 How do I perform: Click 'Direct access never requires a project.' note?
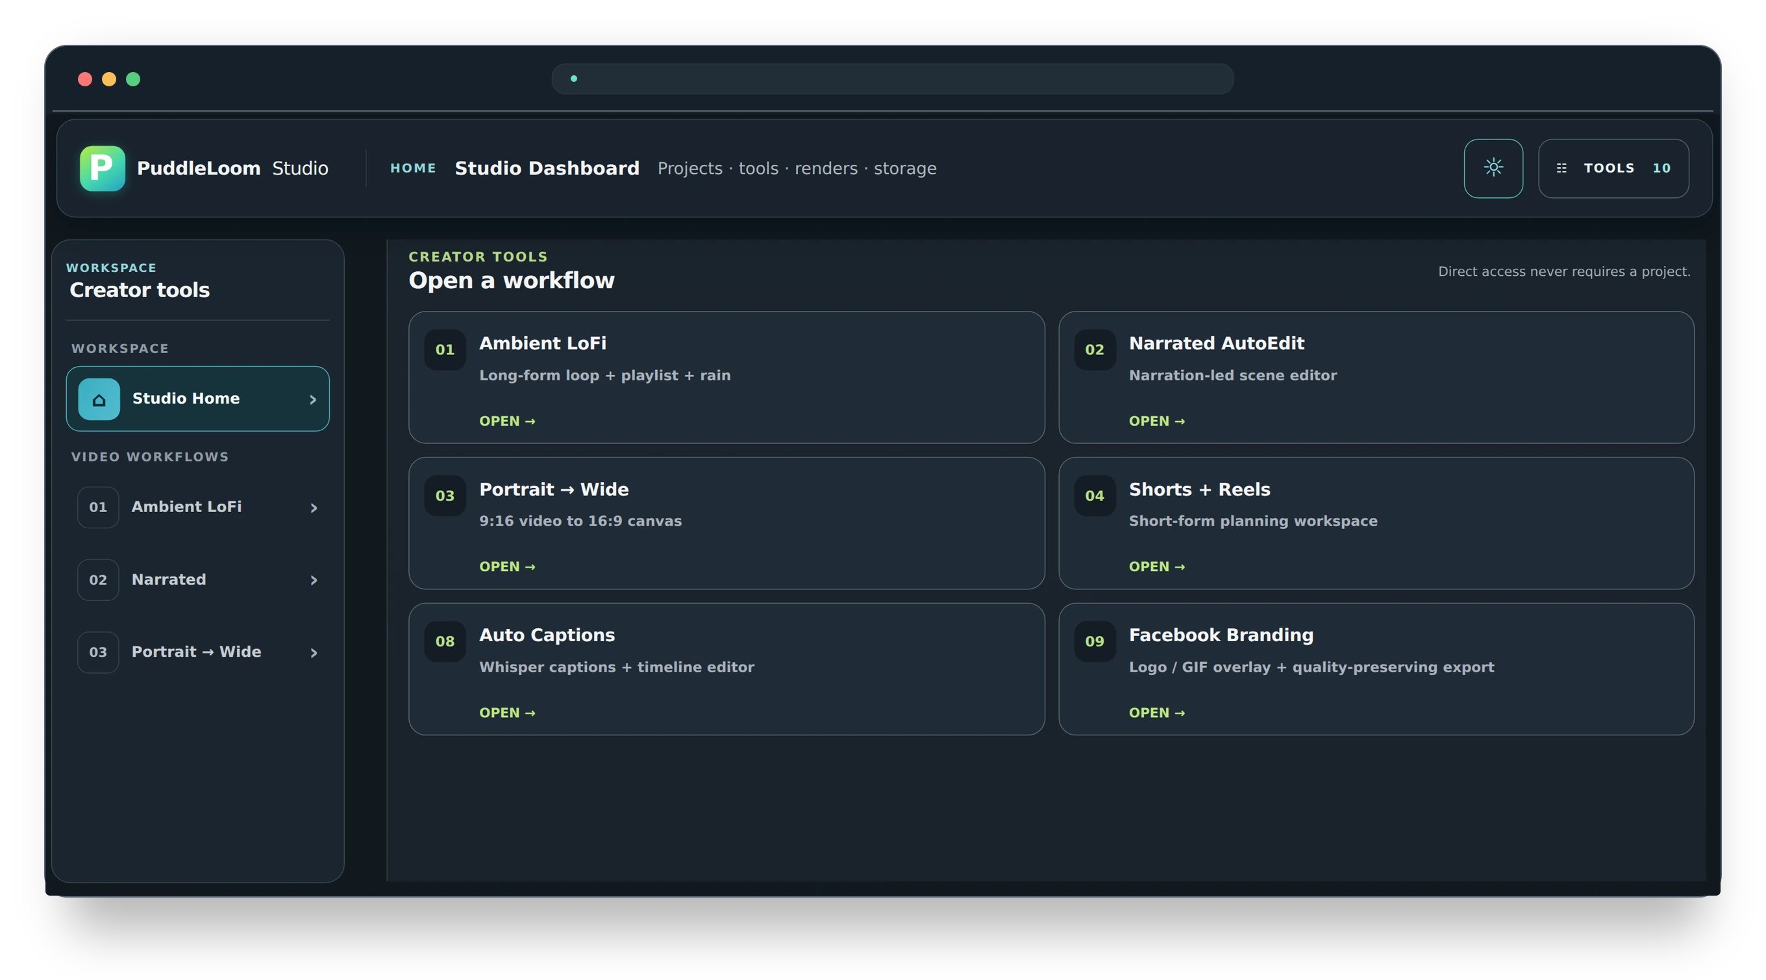click(1564, 271)
